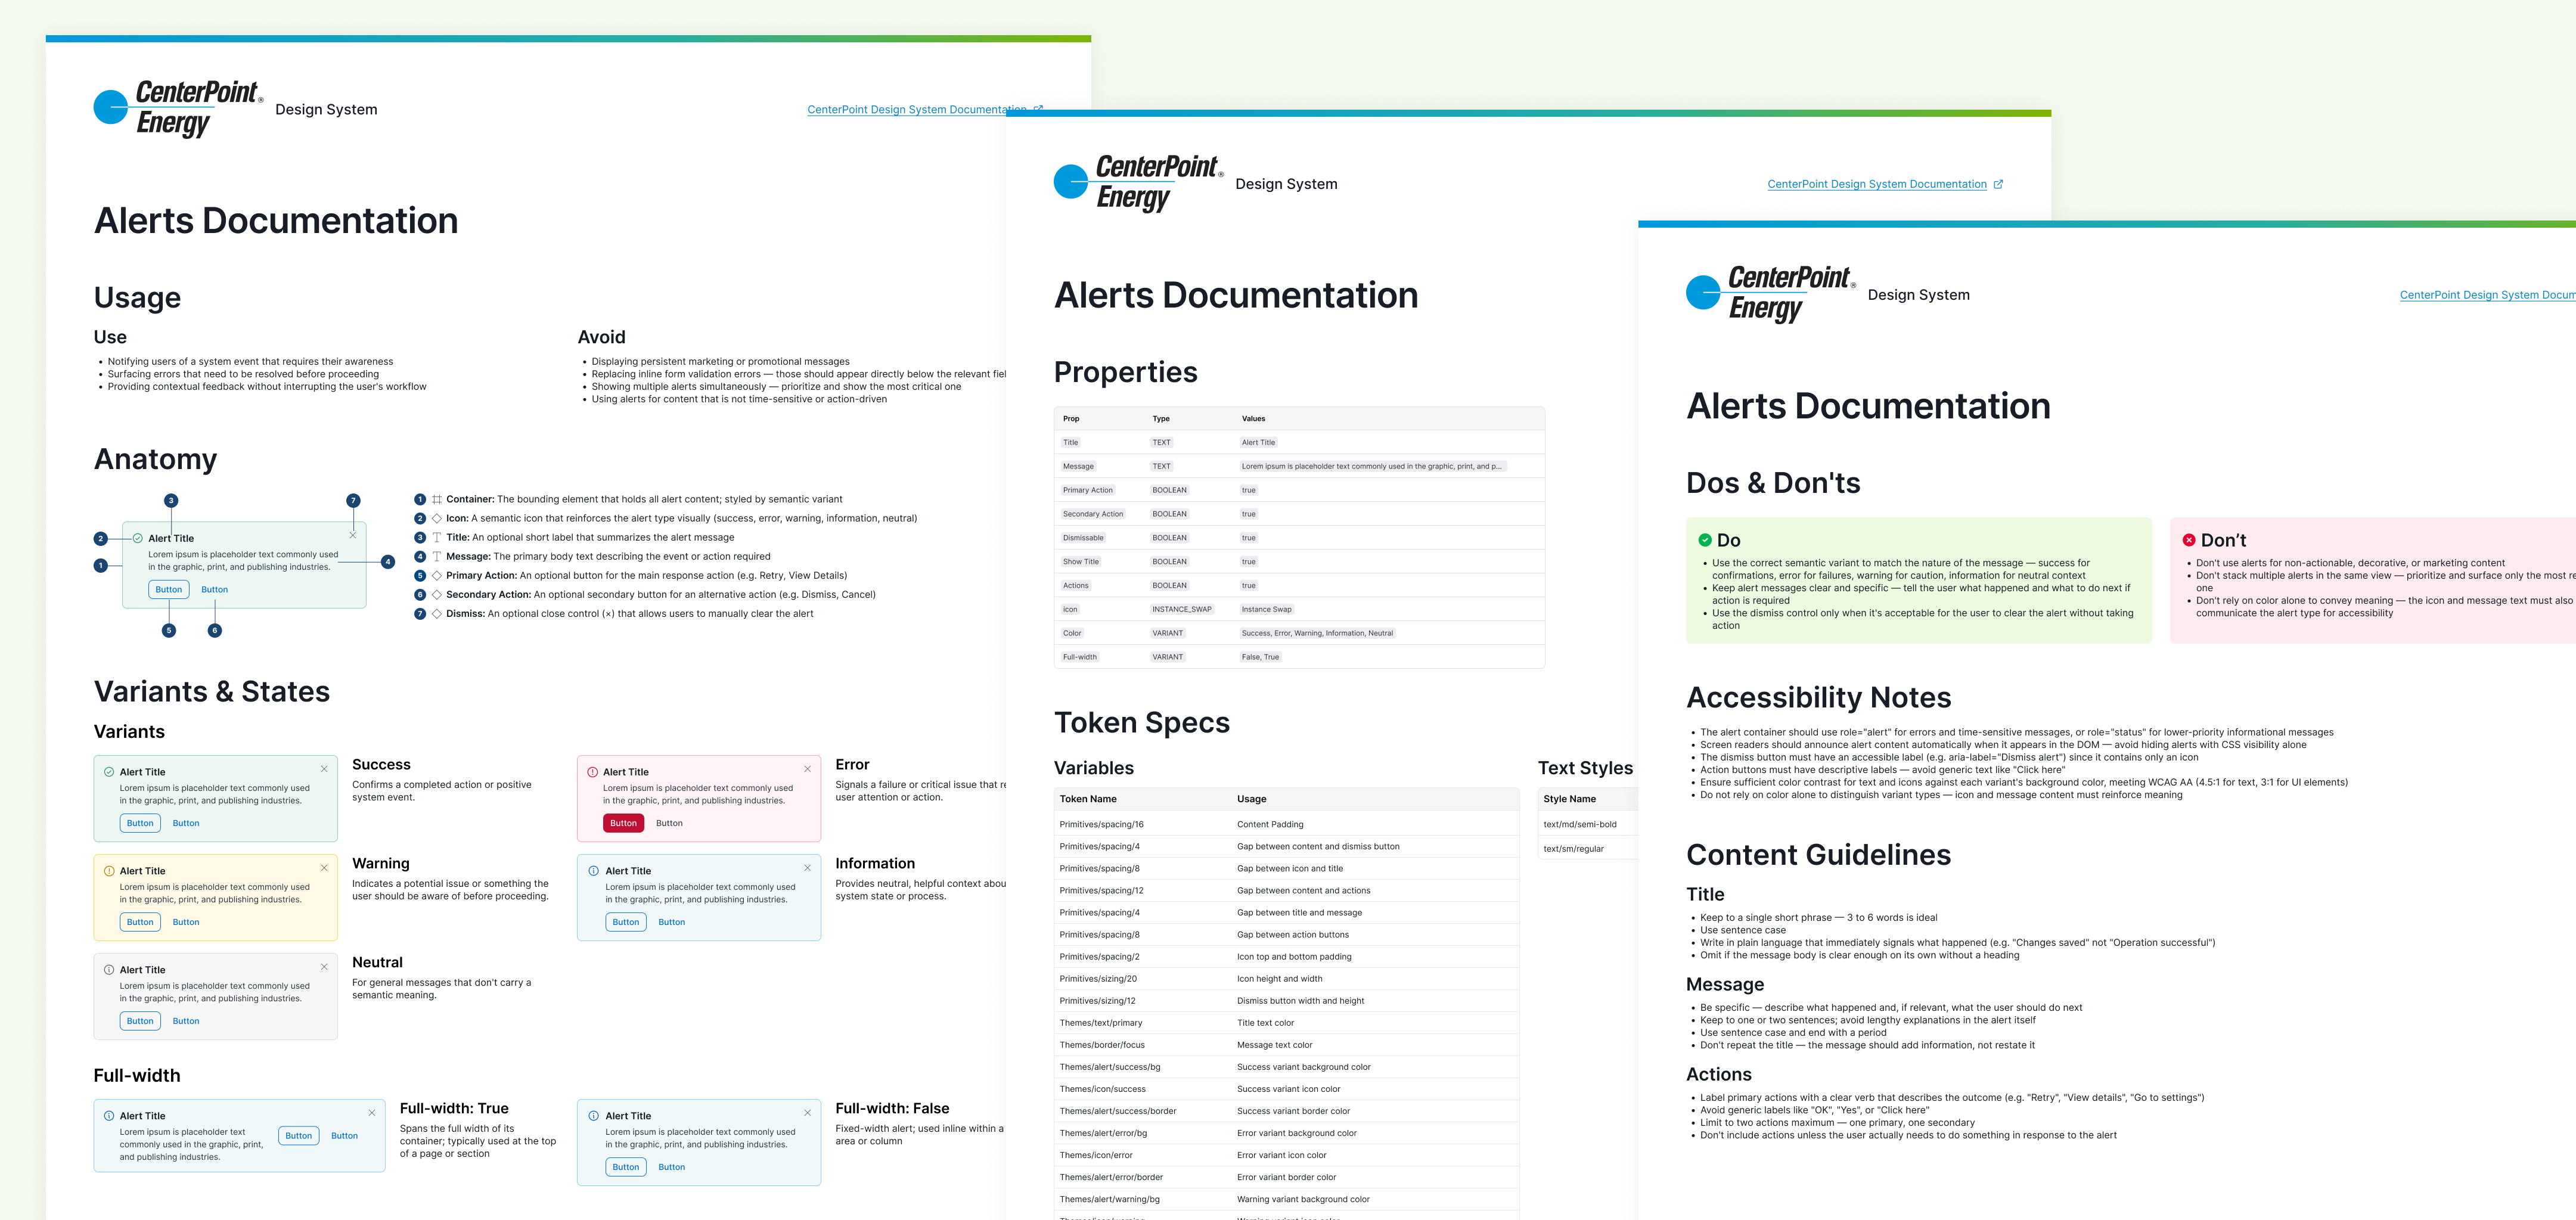
Task: Select the text/md/semi-bold style name
Action: point(1579,824)
